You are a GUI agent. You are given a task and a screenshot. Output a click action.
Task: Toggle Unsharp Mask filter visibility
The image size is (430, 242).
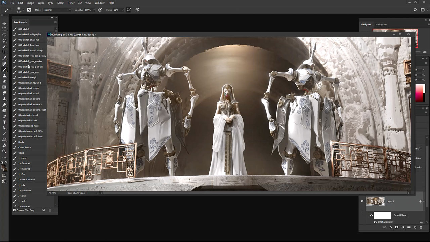point(375,222)
